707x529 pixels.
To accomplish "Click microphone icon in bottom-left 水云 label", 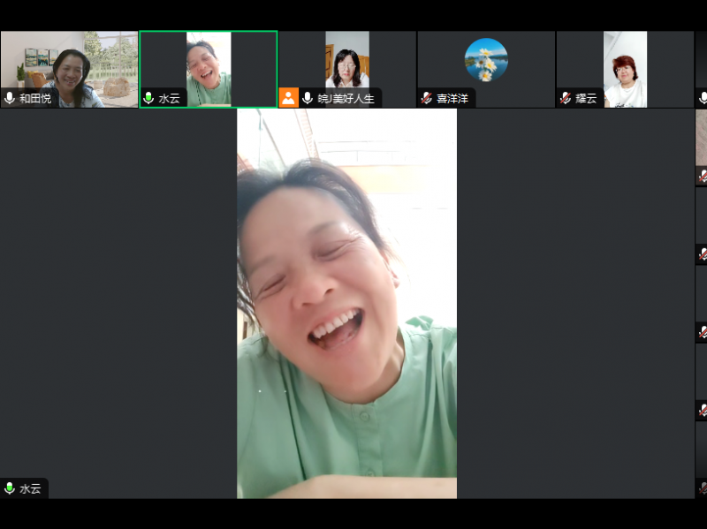I will click(x=10, y=488).
